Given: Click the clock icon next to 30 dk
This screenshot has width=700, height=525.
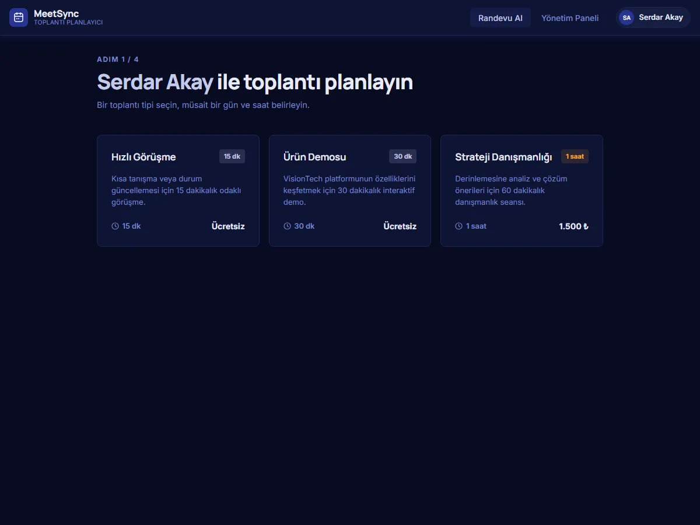Looking at the screenshot, I should coord(287,226).
